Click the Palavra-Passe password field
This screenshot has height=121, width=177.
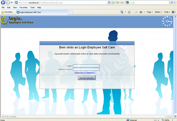pos(86,69)
